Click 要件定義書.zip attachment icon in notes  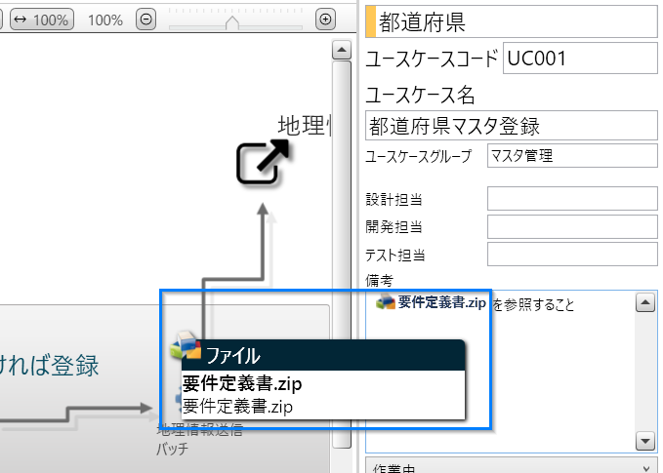tap(386, 302)
